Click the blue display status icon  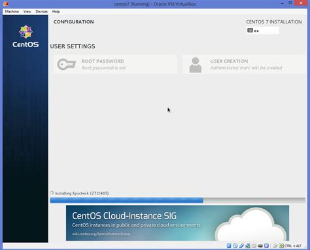[x=266, y=245]
